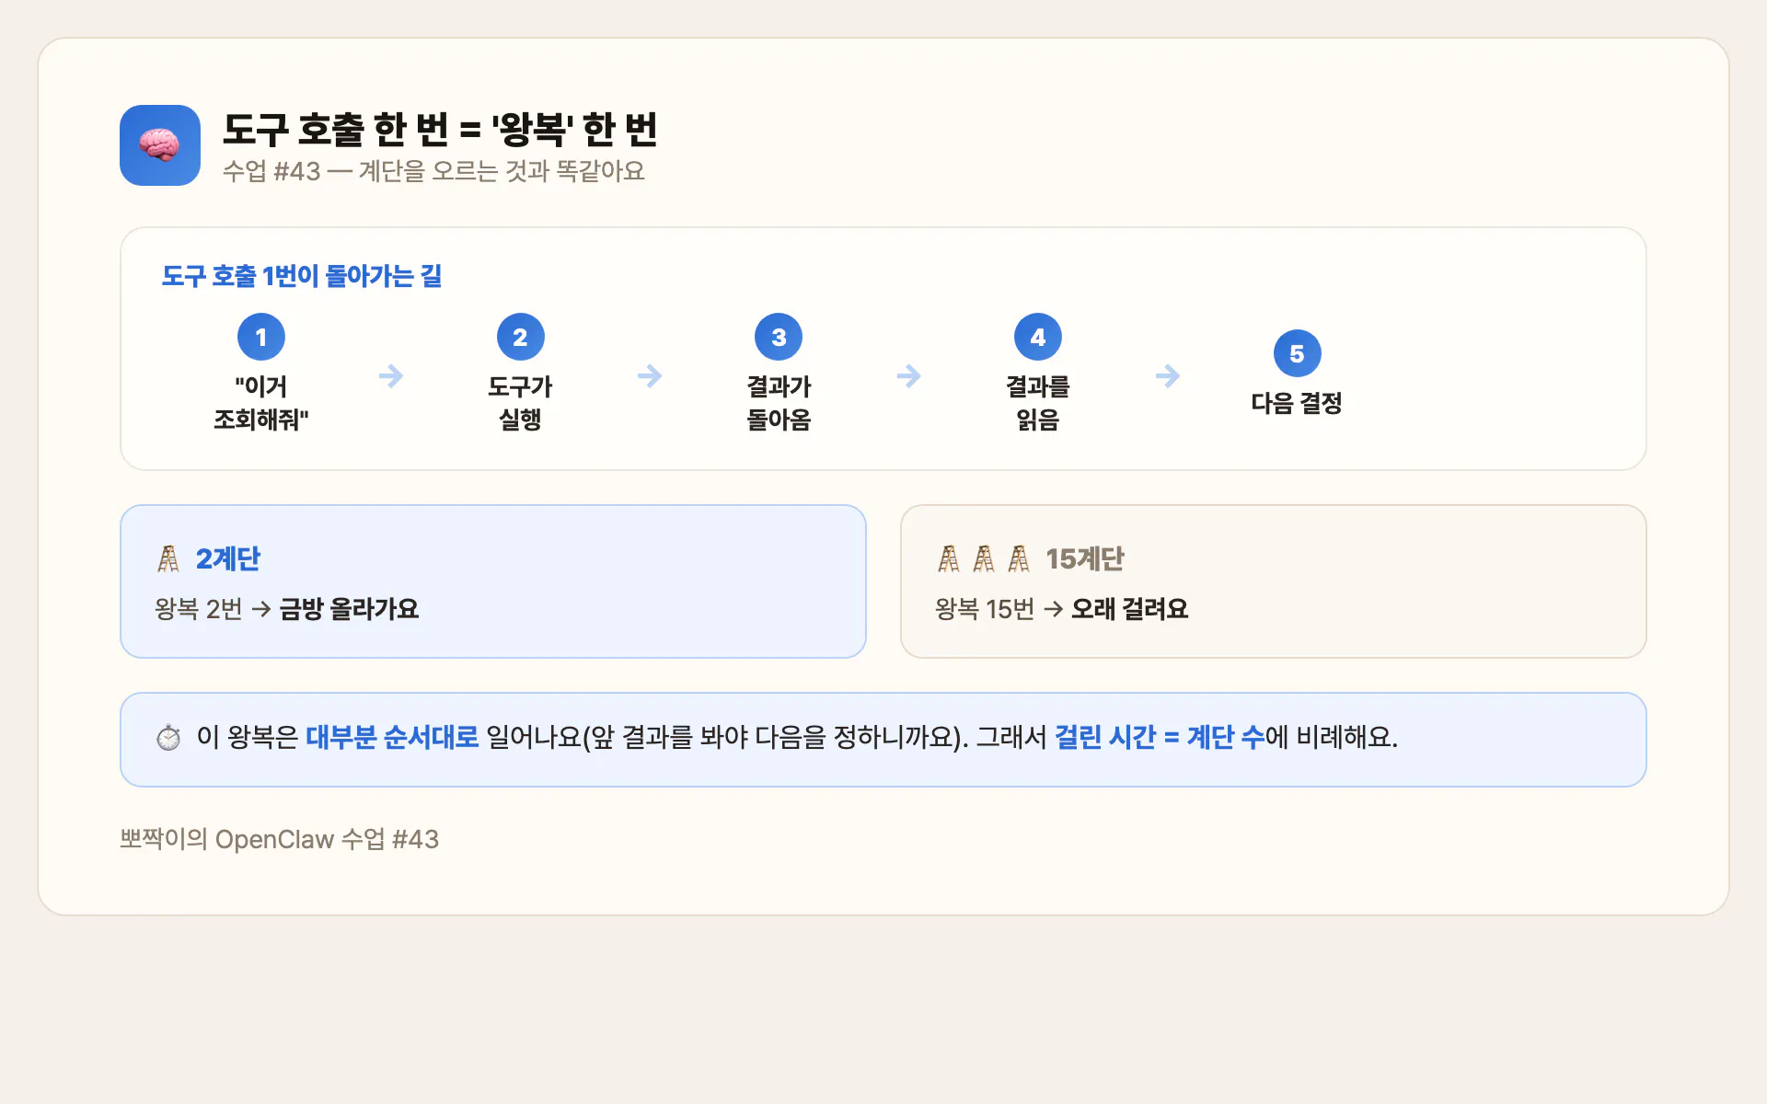
Task: Click the brain icon beside the title
Action: coord(160,145)
